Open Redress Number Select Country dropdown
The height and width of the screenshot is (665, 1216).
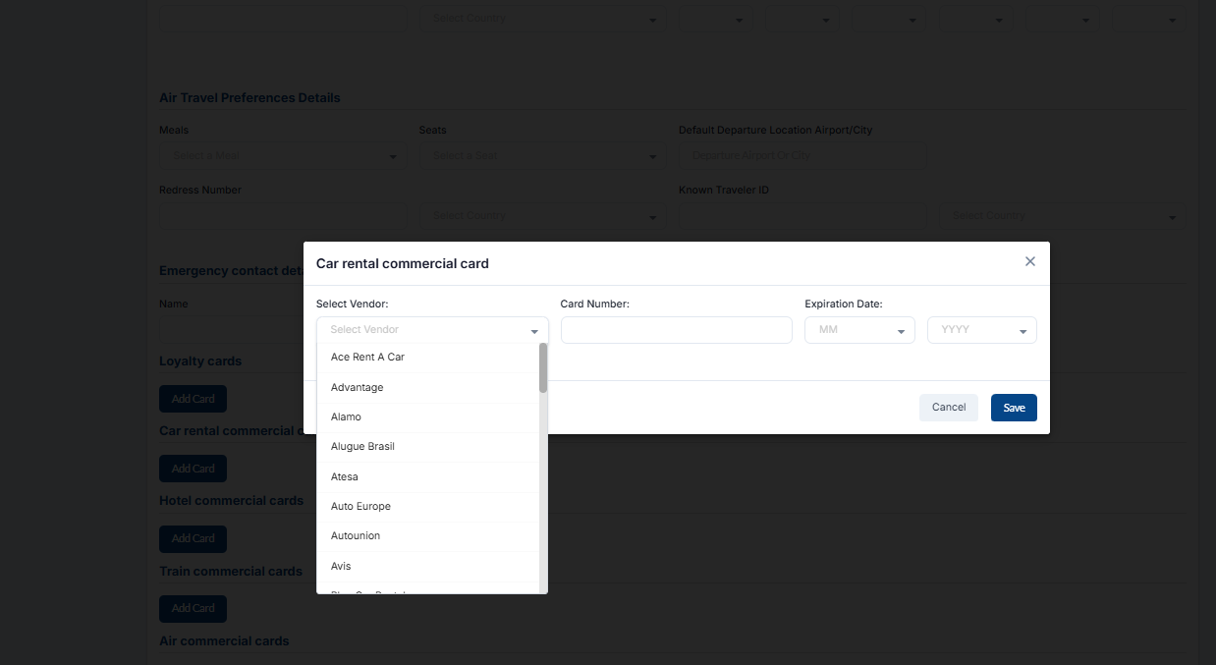tap(542, 215)
